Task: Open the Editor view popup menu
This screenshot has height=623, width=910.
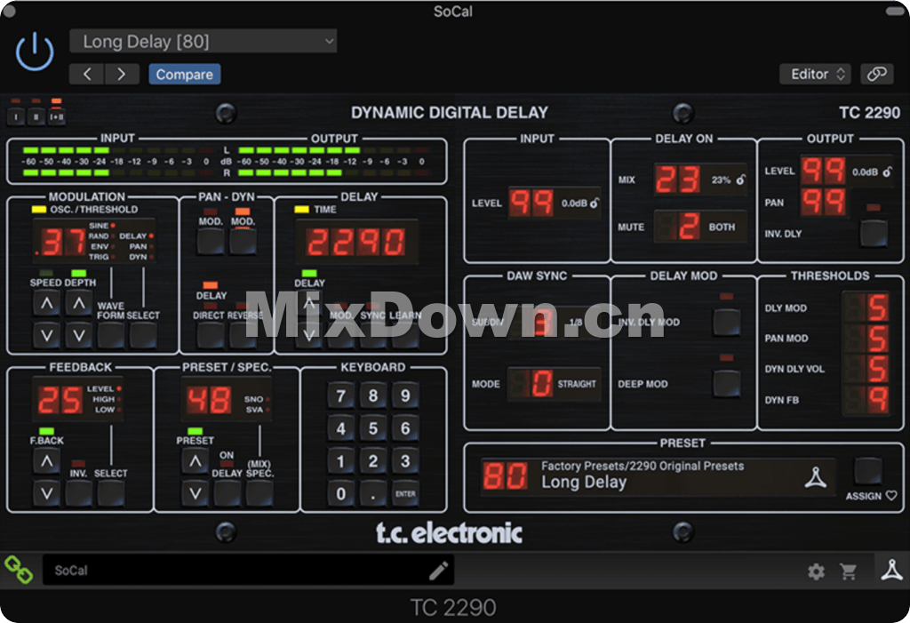Action: click(x=815, y=75)
